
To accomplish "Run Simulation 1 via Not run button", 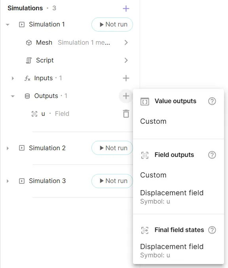I will (112, 25).
